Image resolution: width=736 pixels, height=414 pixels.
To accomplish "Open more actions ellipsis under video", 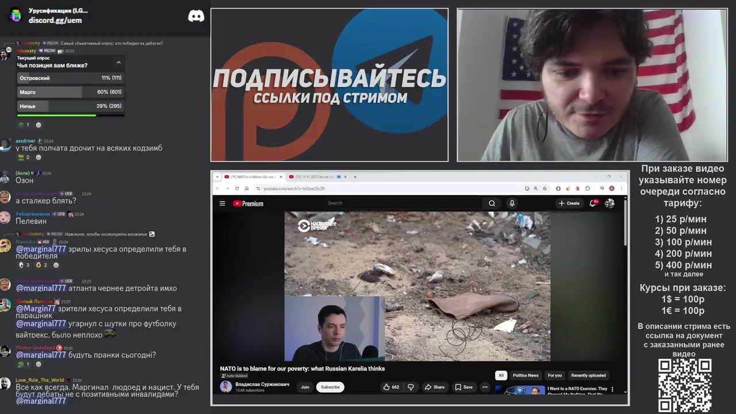I will tap(485, 387).
